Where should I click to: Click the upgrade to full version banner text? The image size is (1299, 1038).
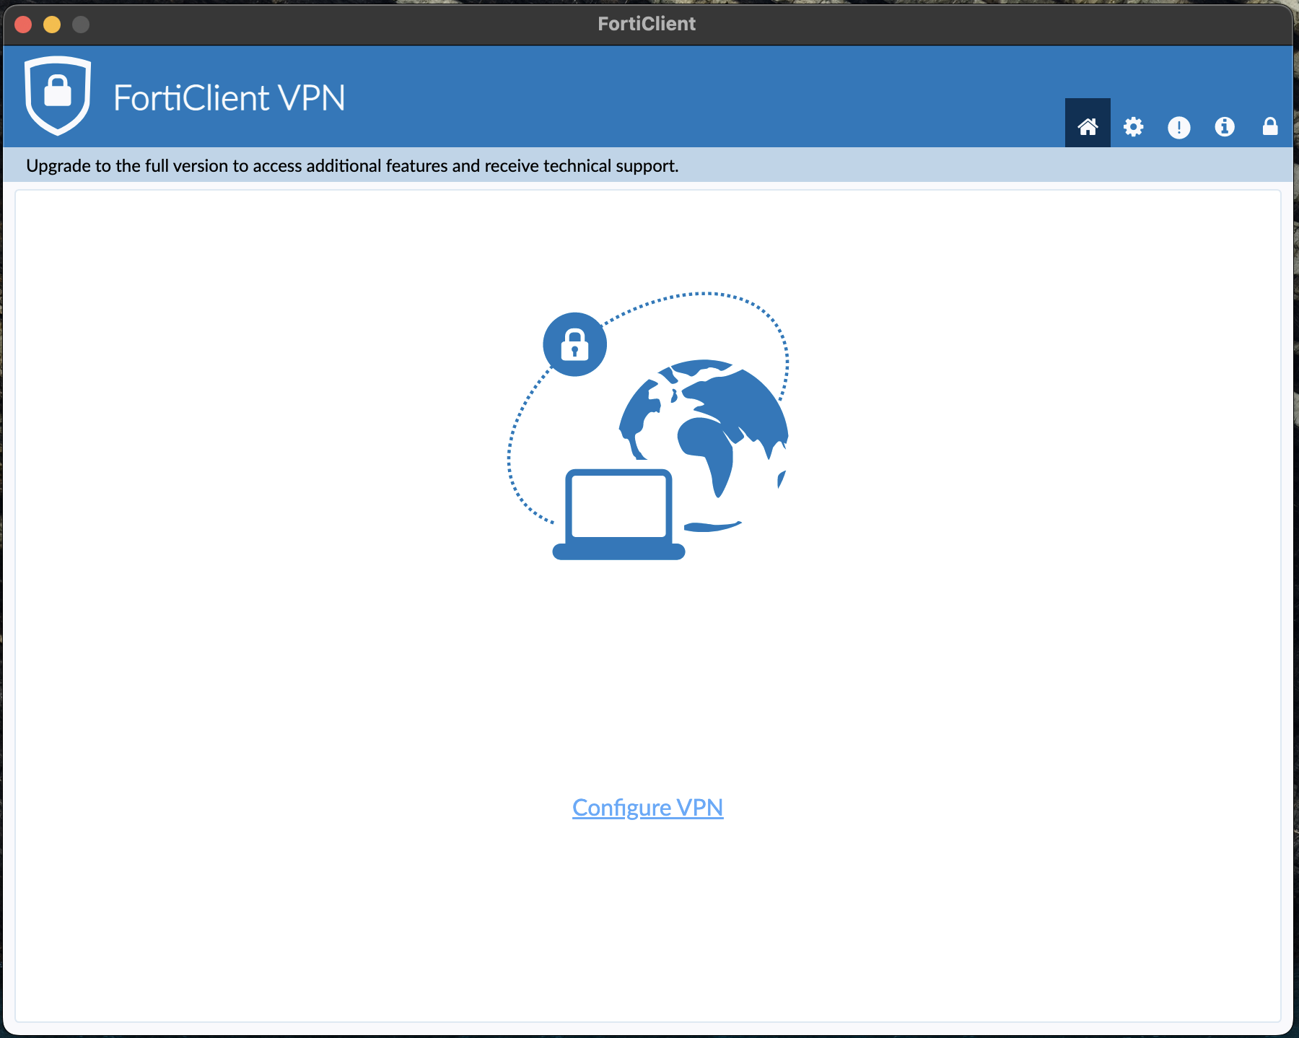tap(352, 166)
